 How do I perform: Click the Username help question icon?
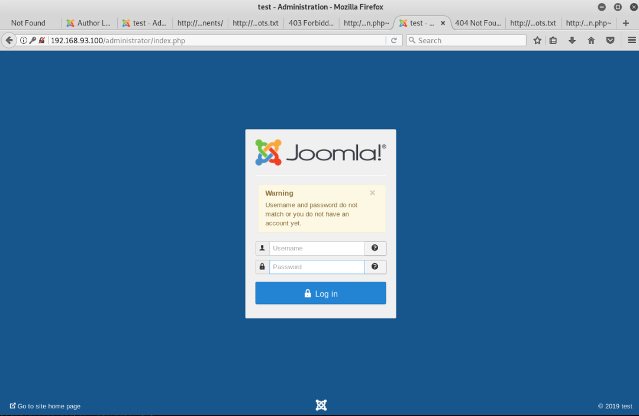[x=375, y=248]
